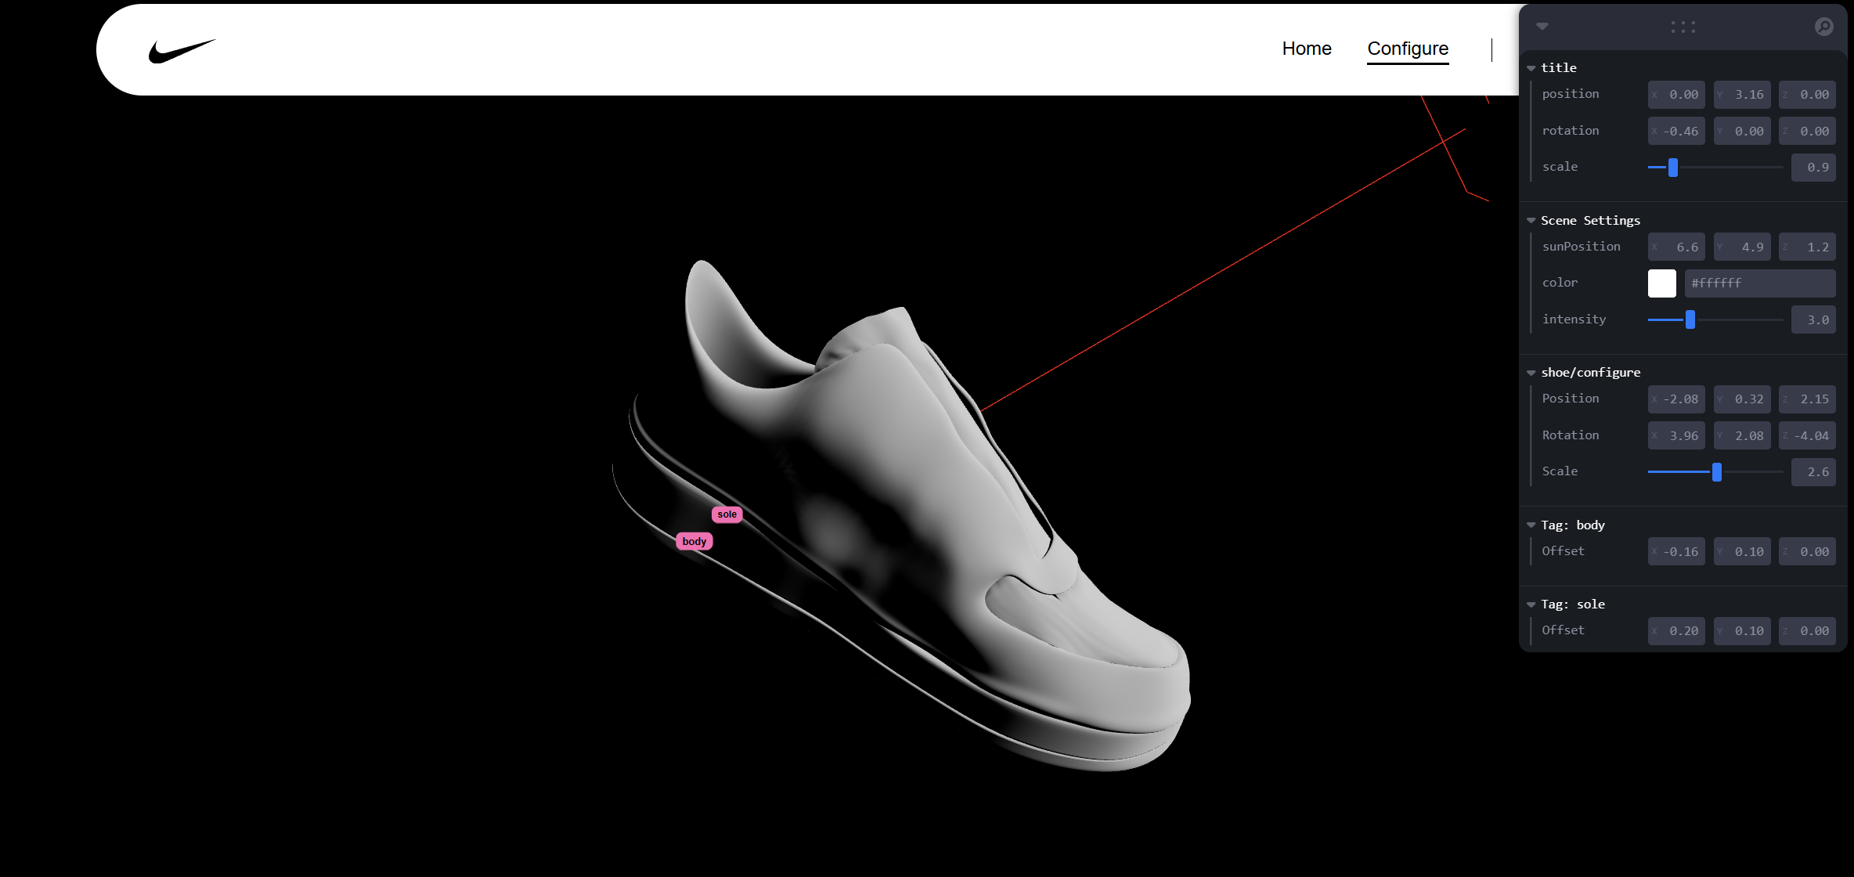Image resolution: width=1854 pixels, height=877 pixels.
Task: Click the #ffffff hex color field
Action: [x=1759, y=283]
